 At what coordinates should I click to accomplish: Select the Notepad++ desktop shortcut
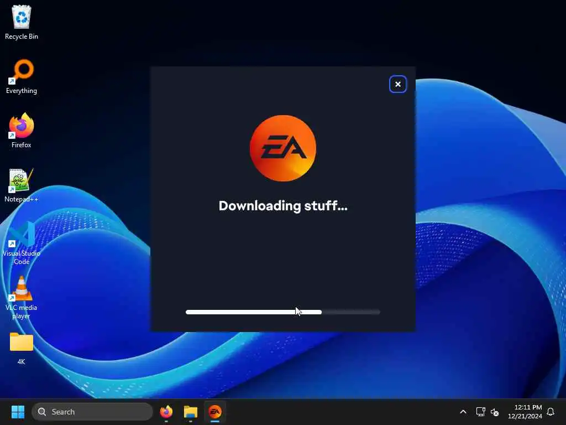[x=22, y=185]
